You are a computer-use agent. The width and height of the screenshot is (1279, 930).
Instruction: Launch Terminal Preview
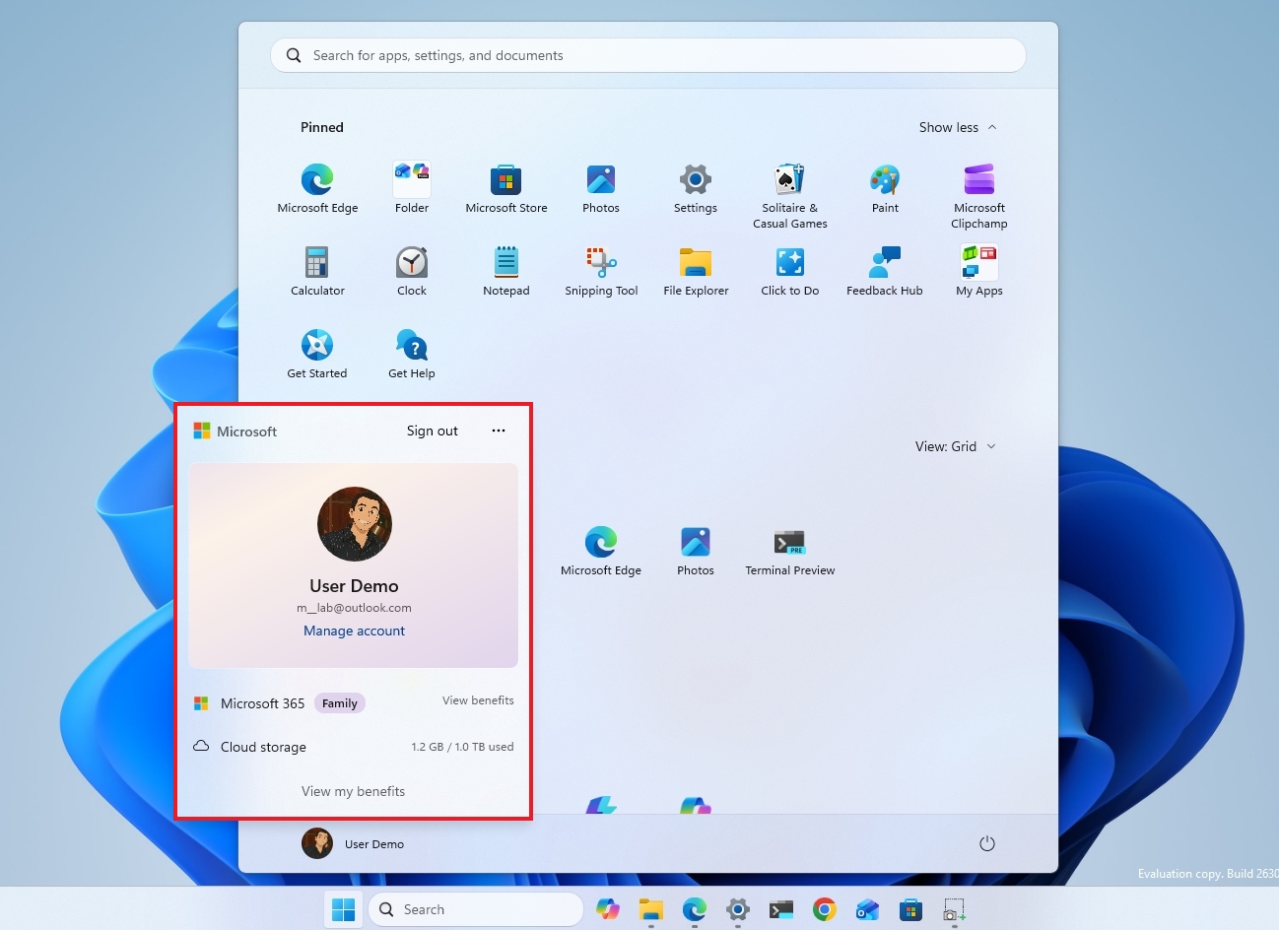tap(790, 551)
